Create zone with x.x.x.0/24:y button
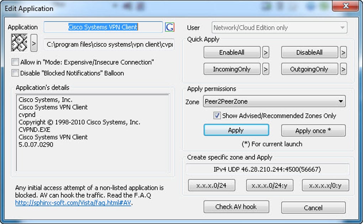The image size is (363, 224). click(269, 185)
